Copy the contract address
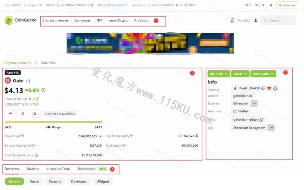Viewport: 304px width, 190px height. coord(263,88)
